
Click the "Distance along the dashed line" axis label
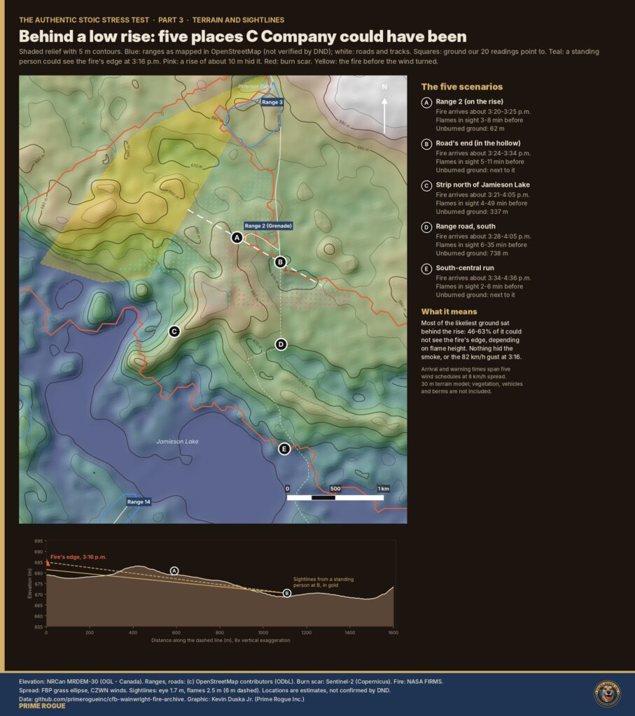pos(221,640)
